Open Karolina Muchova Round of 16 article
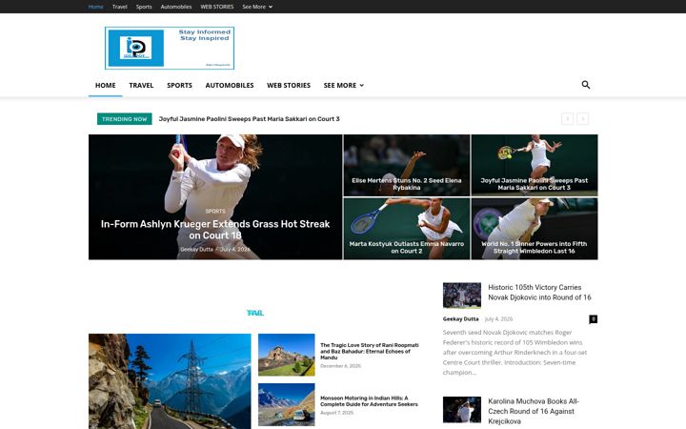 point(534,411)
